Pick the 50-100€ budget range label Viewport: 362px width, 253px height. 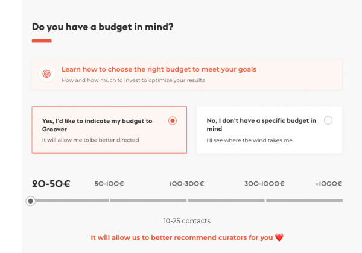pos(109,184)
